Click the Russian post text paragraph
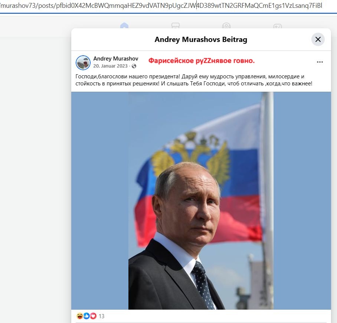Screen dimensions: 337x323 (x=194, y=80)
